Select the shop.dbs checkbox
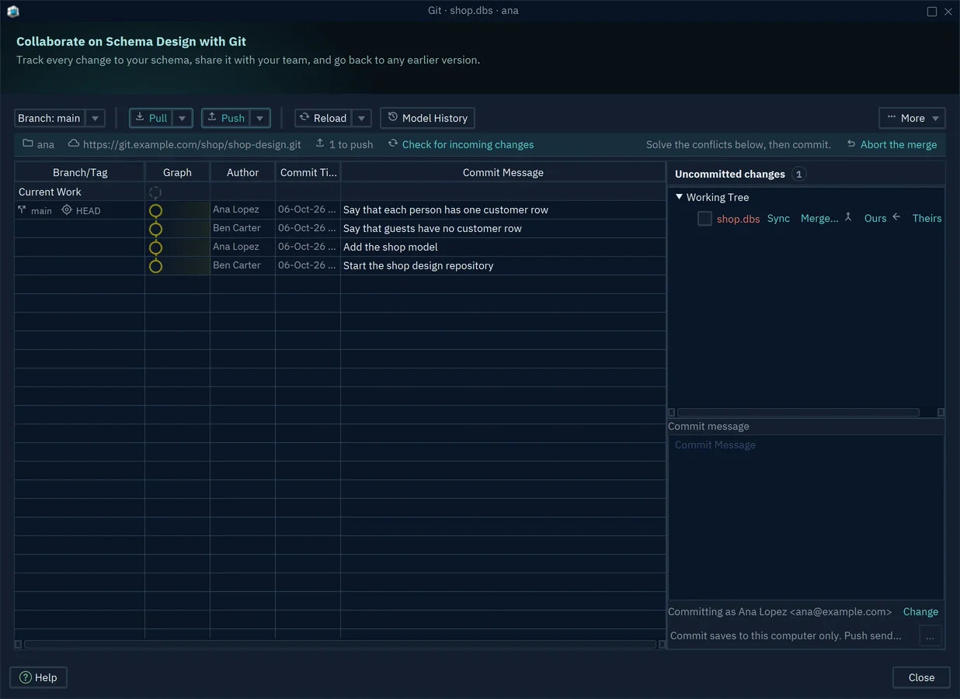Image resolution: width=960 pixels, height=699 pixels. tap(704, 219)
